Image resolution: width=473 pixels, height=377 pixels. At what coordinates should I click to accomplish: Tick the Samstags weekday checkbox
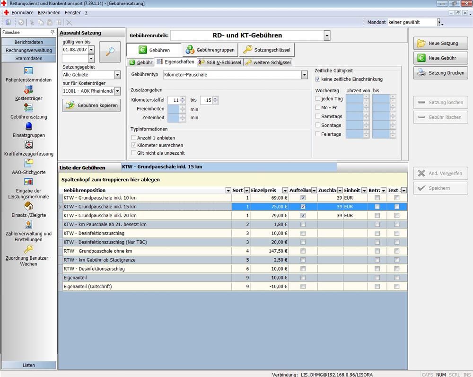click(318, 116)
